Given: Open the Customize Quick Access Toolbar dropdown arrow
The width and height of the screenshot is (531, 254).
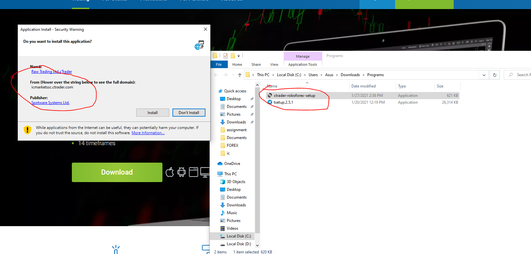Looking at the screenshot, I should (x=238, y=56).
